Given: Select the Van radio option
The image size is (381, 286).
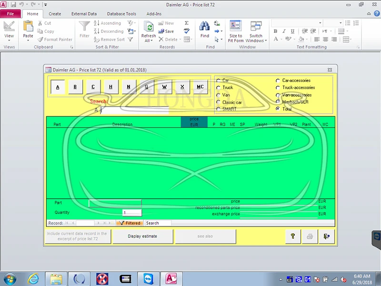Looking at the screenshot, I should 218,95.
